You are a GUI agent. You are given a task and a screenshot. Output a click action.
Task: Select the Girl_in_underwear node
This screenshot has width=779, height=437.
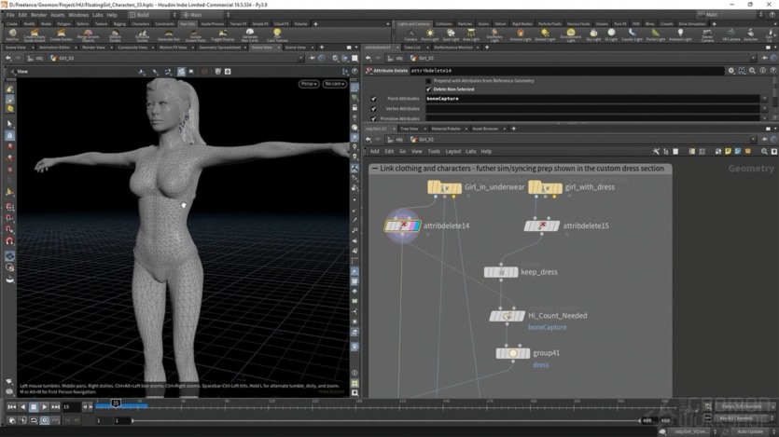pyautogui.click(x=445, y=187)
